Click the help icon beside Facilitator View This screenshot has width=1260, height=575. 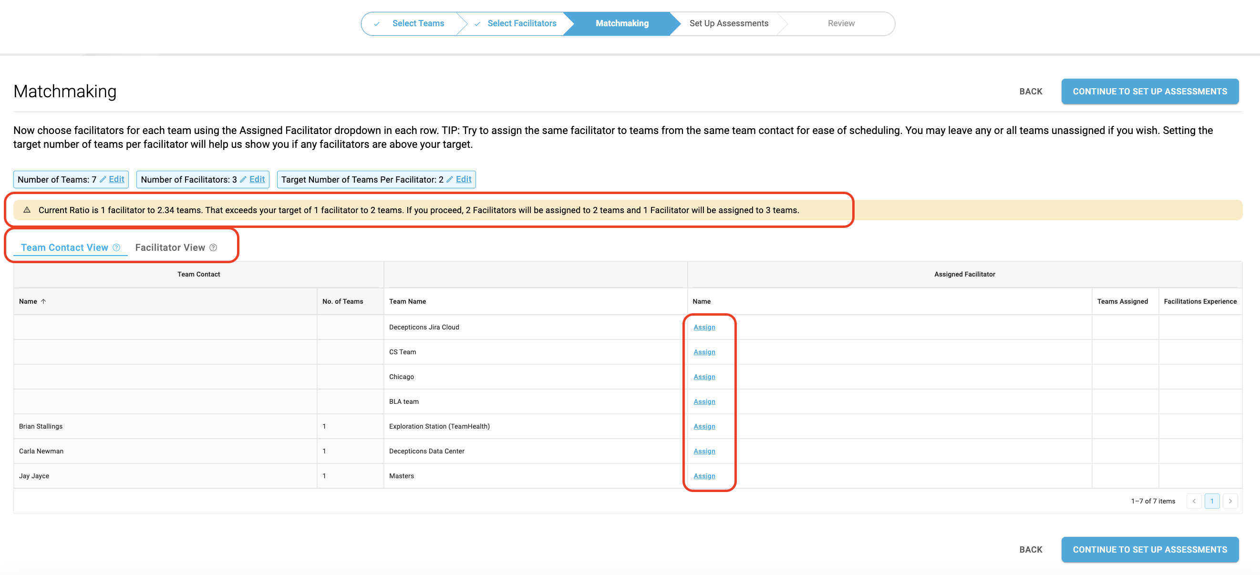point(213,247)
